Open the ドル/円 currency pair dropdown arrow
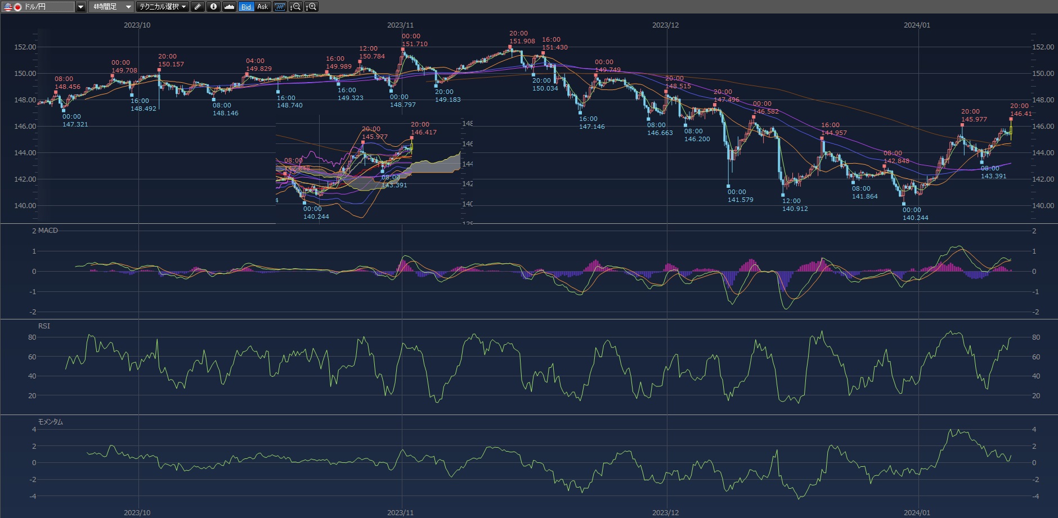 point(81,7)
